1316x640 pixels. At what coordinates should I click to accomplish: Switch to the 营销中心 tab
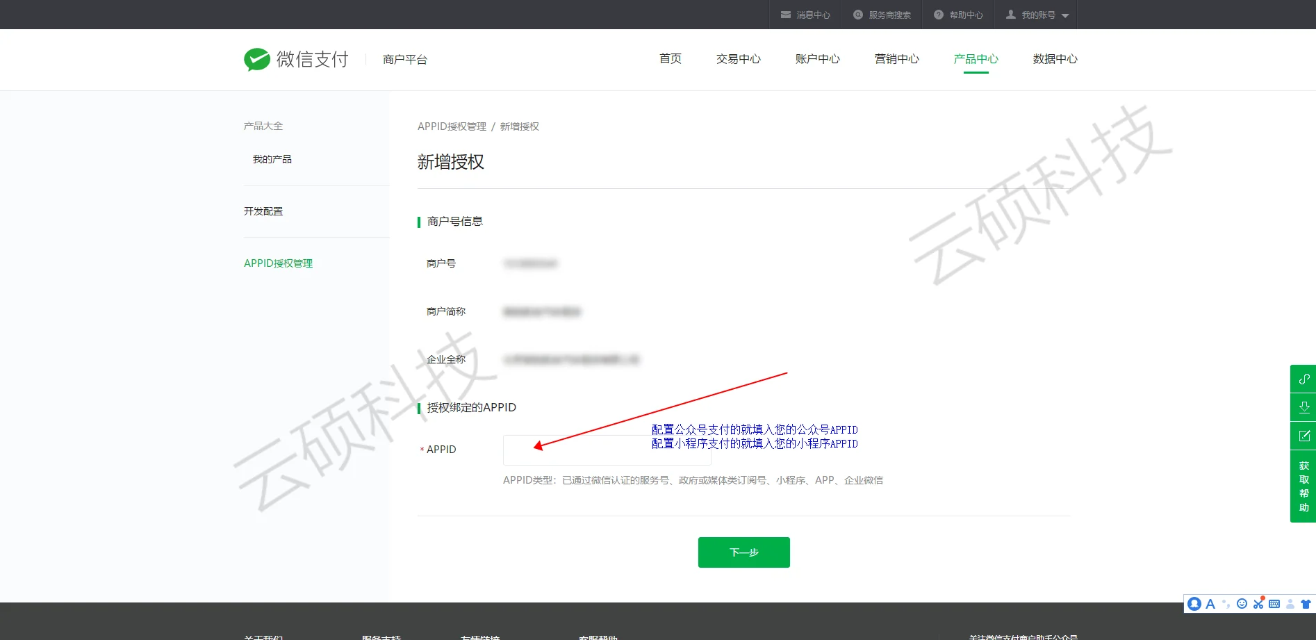tap(897, 59)
